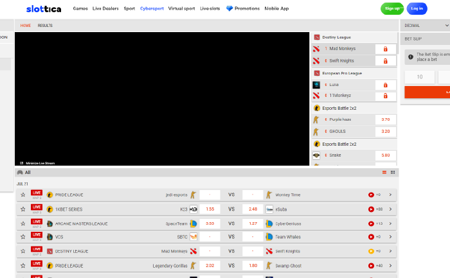Favorite the DESTINY LEAGUE match star
450x278 pixels.
[x=23, y=251]
